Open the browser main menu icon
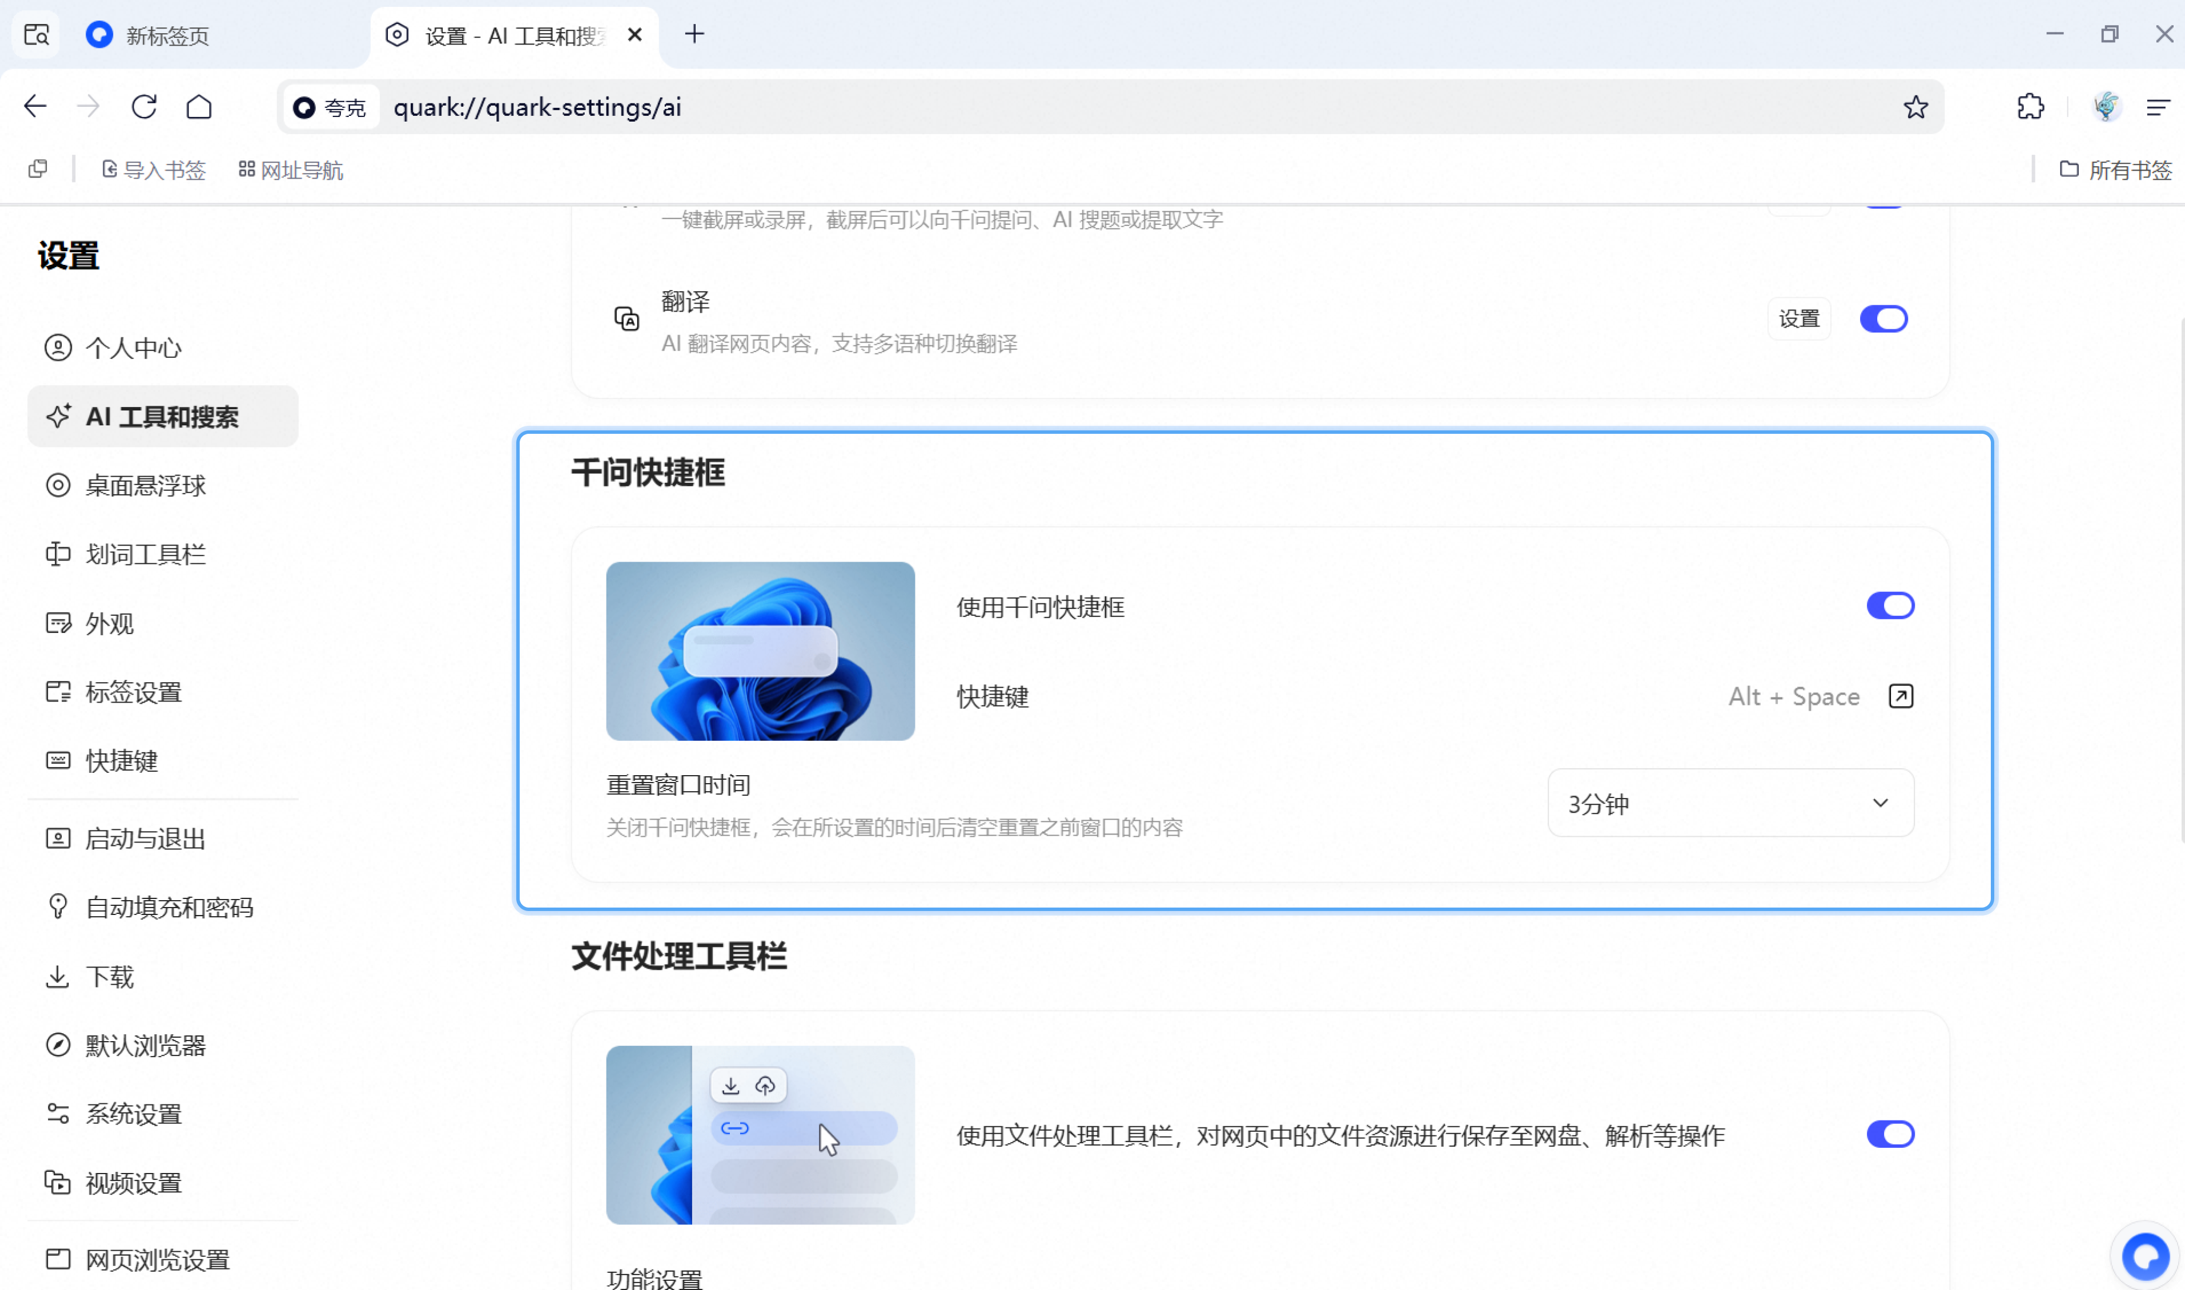 click(x=2158, y=107)
